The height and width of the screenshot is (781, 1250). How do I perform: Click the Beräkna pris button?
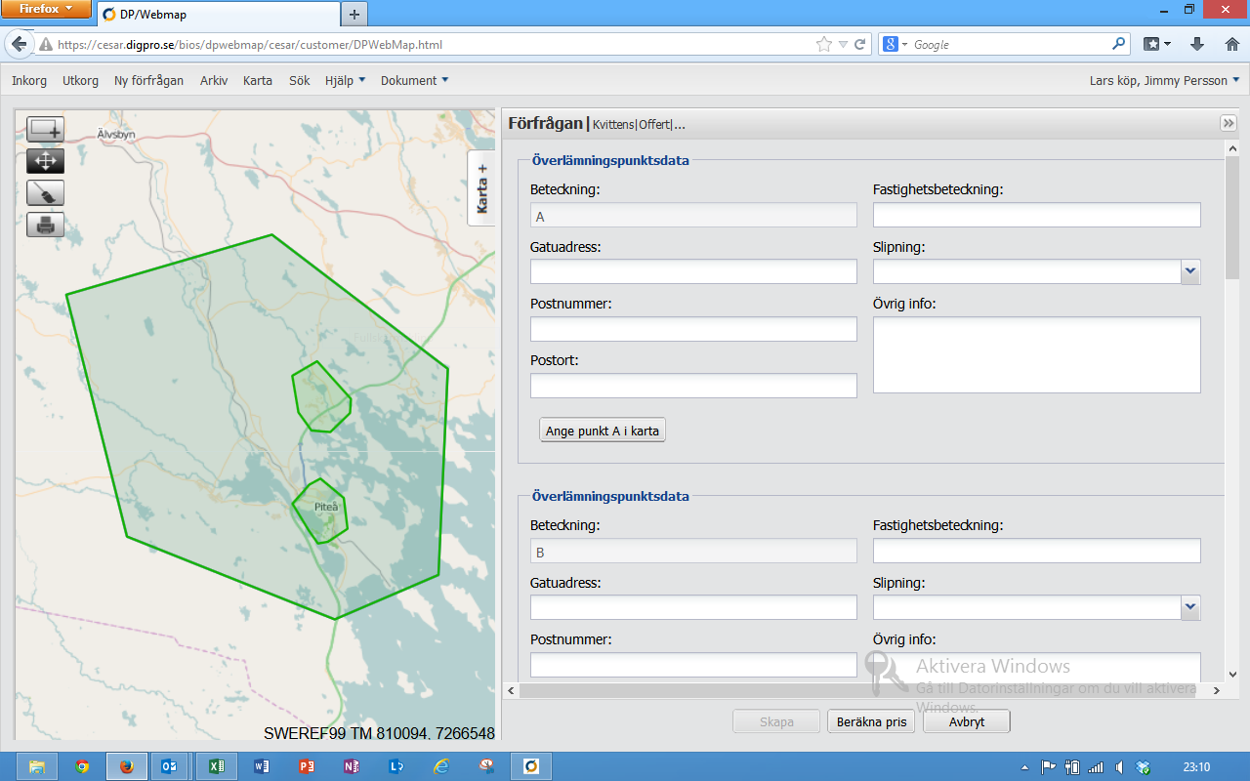tap(871, 722)
